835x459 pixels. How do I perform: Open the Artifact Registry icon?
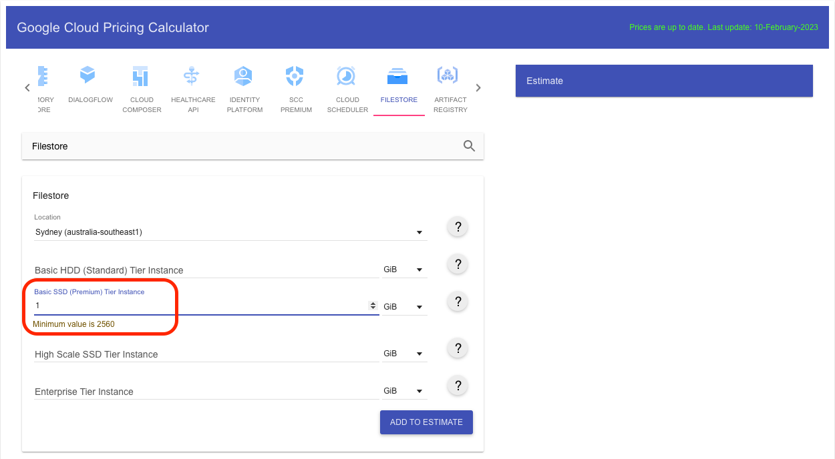[x=448, y=75]
